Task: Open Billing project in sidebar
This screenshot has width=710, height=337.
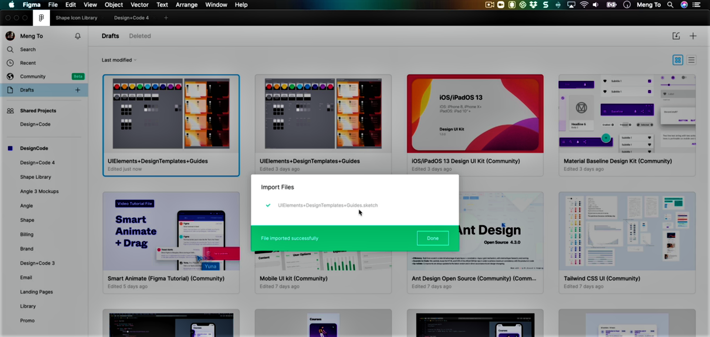Action: [x=27, y=234]
